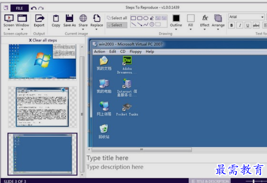Viewport: 267px width, 183px height.
Task: Toggle bold text formatting
Action: tap(232, 25)
